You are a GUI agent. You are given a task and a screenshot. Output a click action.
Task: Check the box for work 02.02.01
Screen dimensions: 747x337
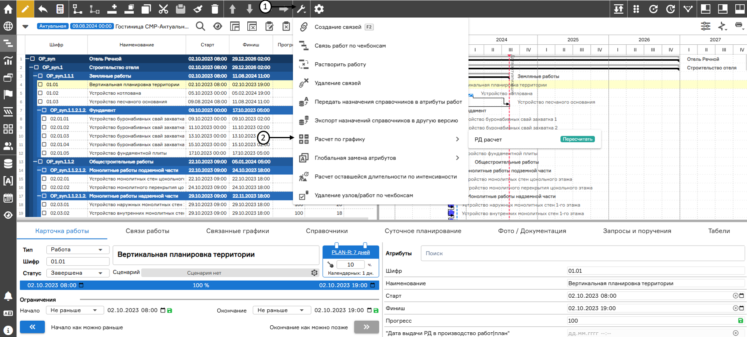point(44,179)
